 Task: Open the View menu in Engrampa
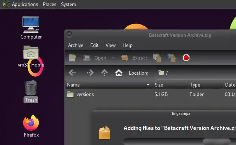tap(111, 45)
